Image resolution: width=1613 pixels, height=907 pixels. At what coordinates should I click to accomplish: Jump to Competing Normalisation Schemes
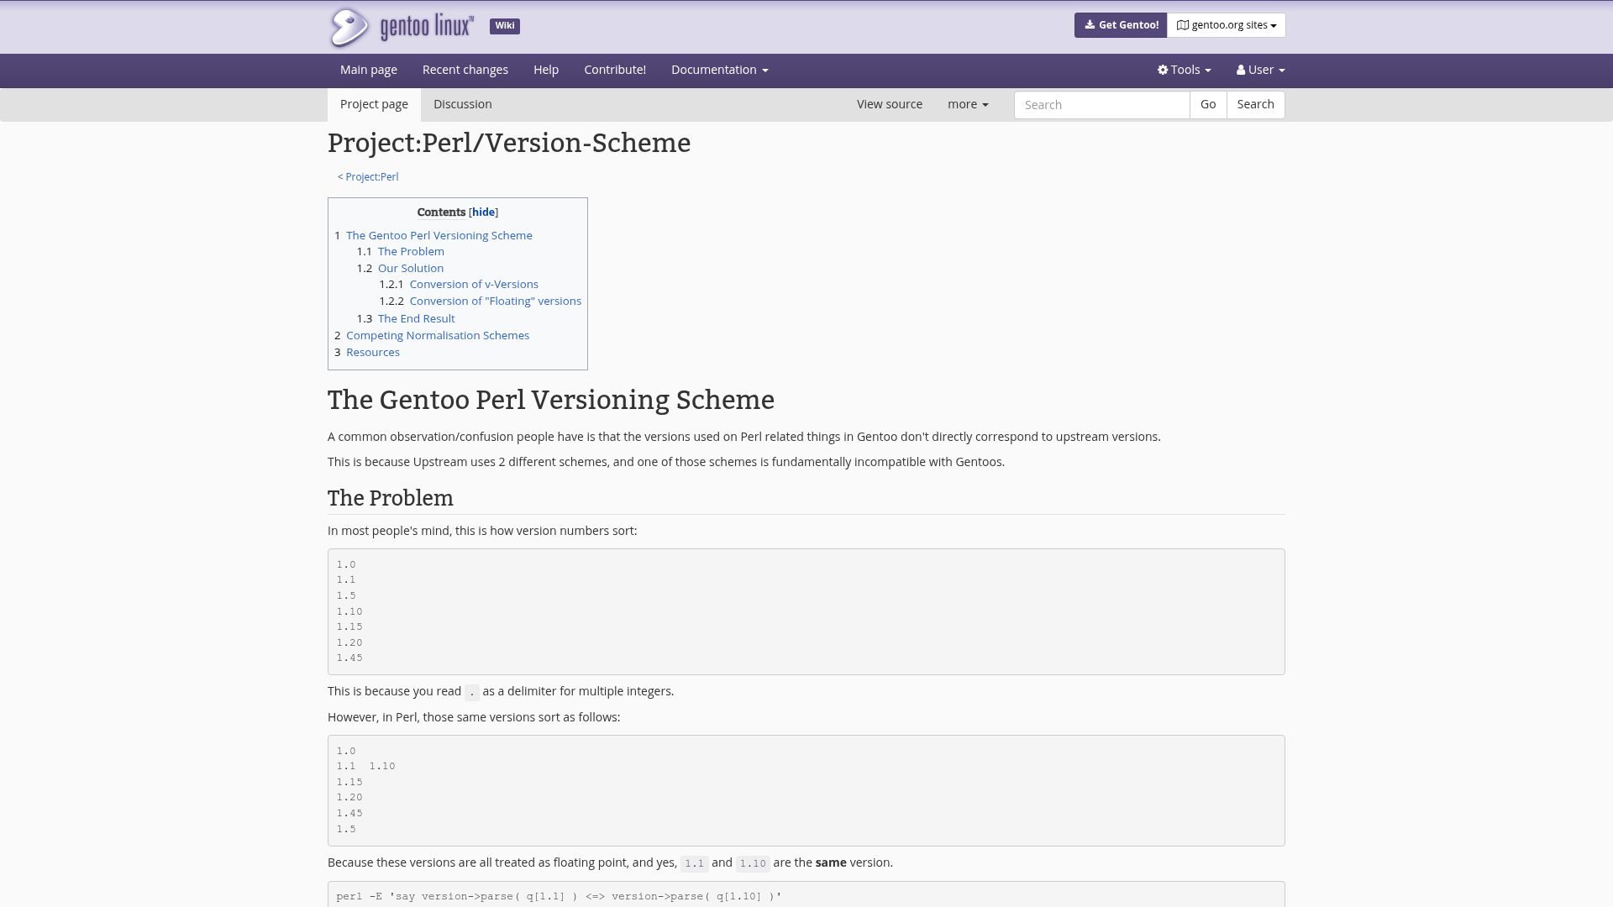click(x=438, y=336)
